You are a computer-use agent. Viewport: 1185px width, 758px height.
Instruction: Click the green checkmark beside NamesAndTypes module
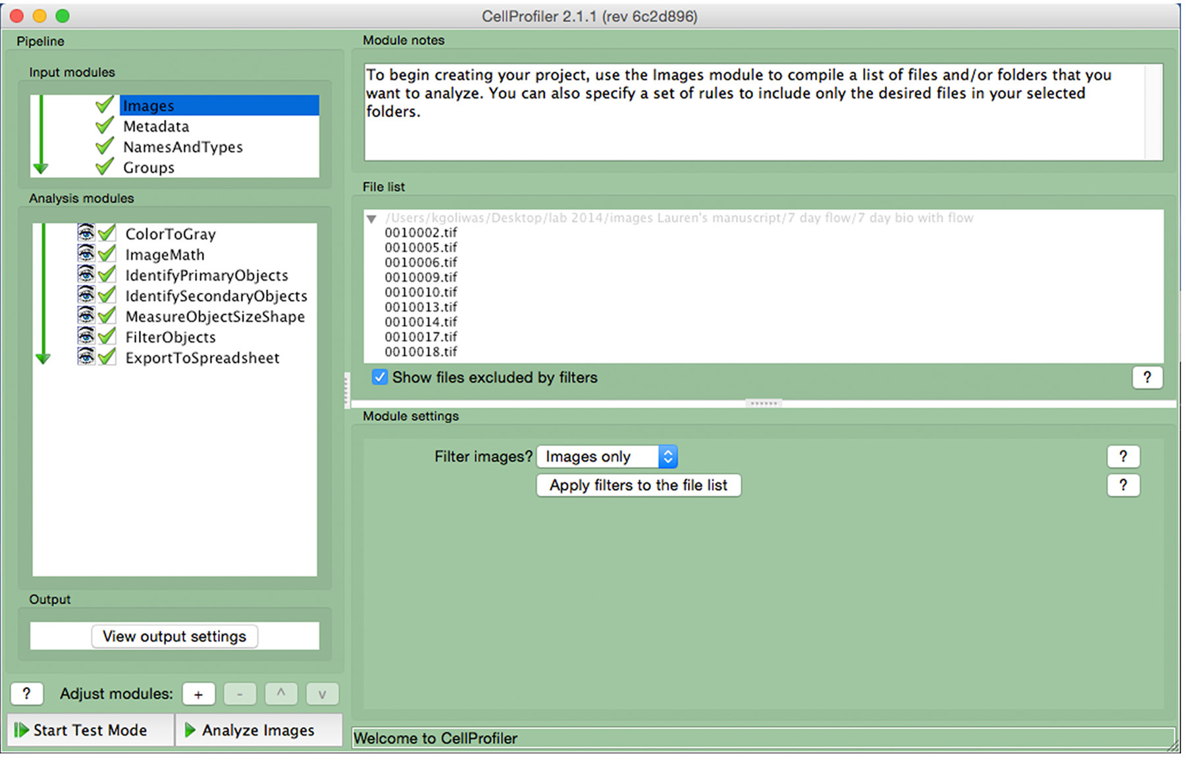105,145
